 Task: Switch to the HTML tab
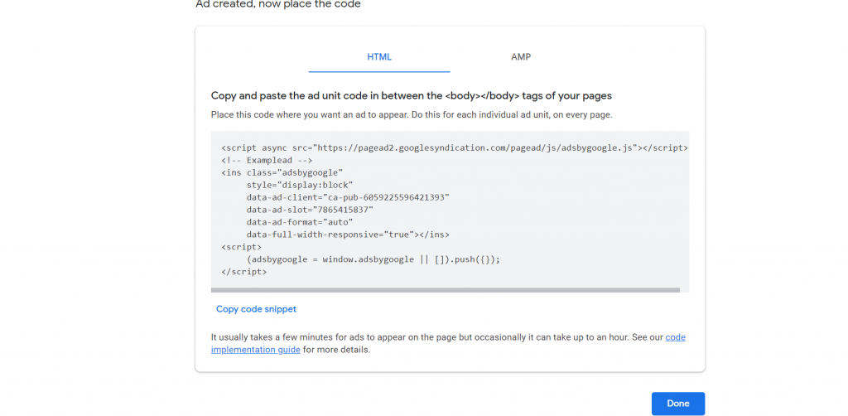(379, 57)
